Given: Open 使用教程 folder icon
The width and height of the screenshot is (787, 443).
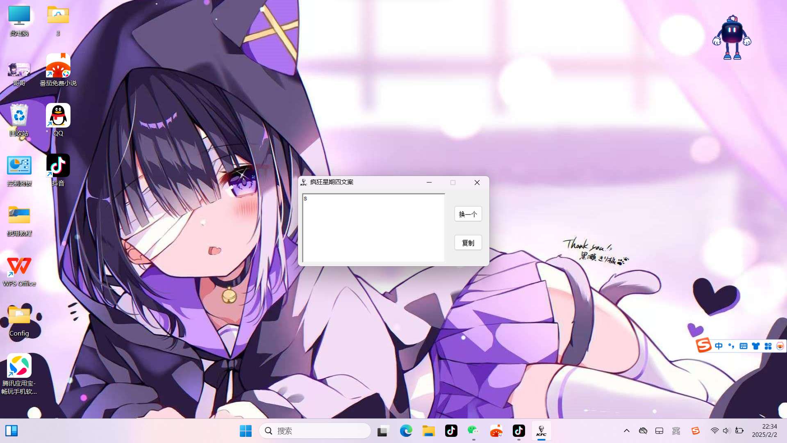Looking at the screenshot, I should (x=19, y=221).
